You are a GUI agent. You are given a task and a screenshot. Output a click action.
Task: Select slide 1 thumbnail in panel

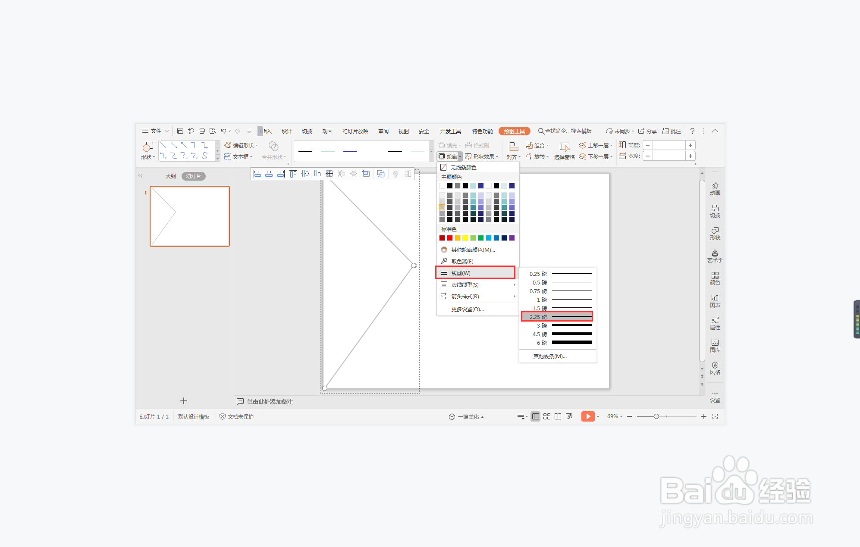pyautogui.click(x=189, y=216)
